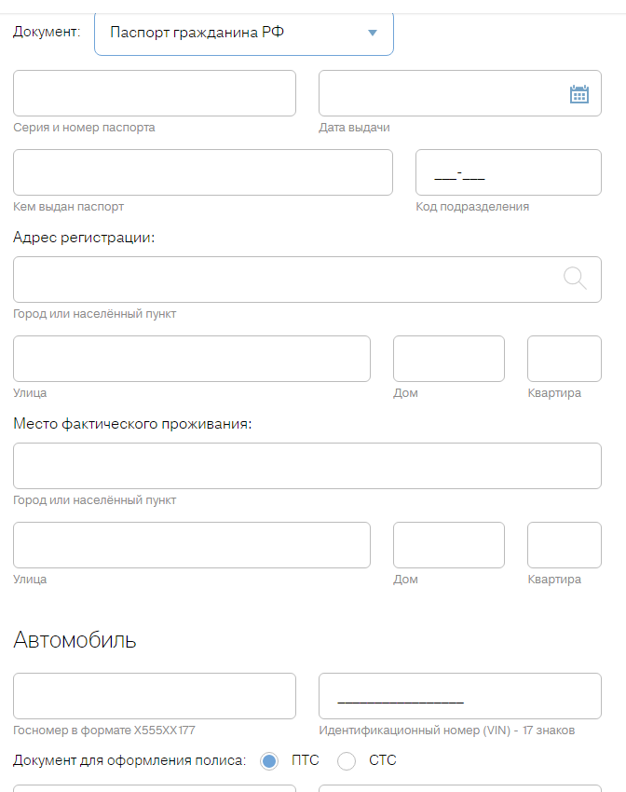Screen dimensions: 626x792
Task: Click the actual residence street field
Action: 192,545
